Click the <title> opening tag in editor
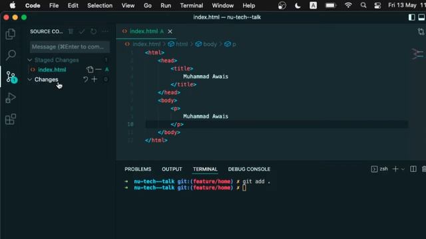Screen dimensions: 426x239 tap(182, 68)
